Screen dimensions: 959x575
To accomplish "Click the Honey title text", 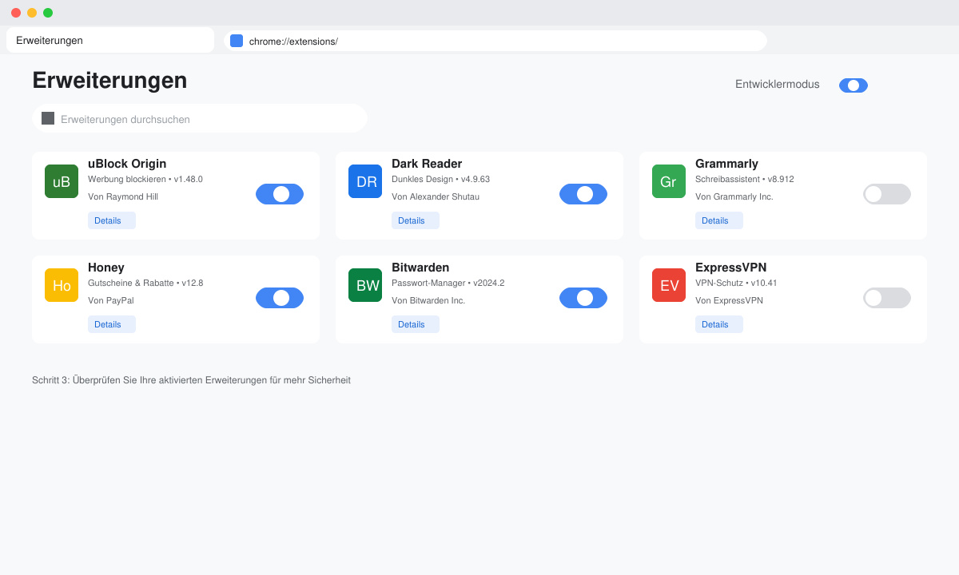I will coord(106,268).
